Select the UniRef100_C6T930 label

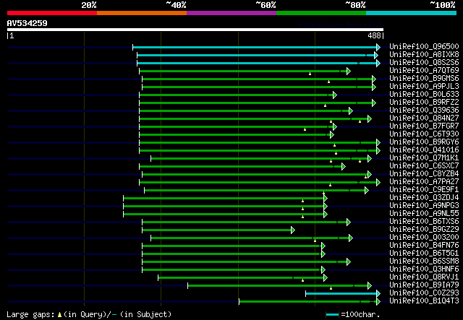pyautogui.click(x=424, y=134)
